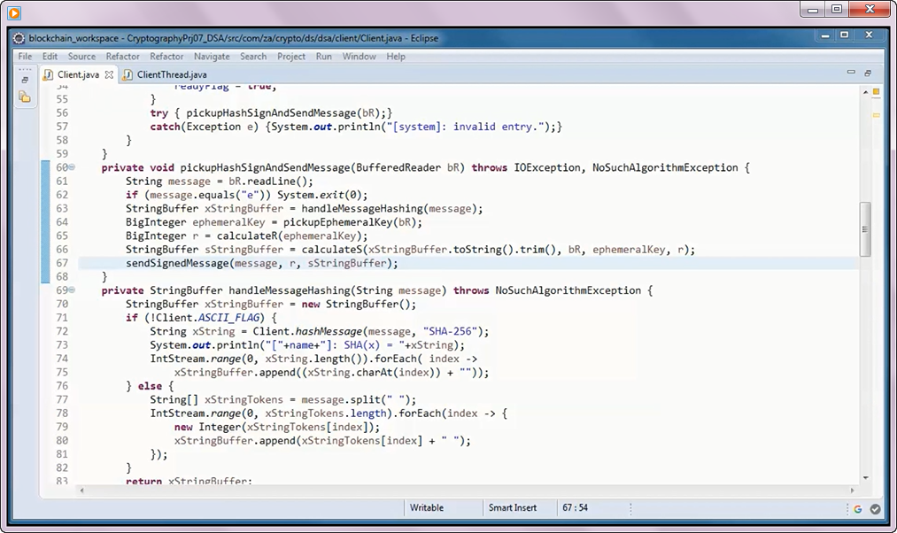Image resolution: width=897 pixels, height=533 pixels.
Task: Click the hashMessage call on line 72
Action: point(329,331)
